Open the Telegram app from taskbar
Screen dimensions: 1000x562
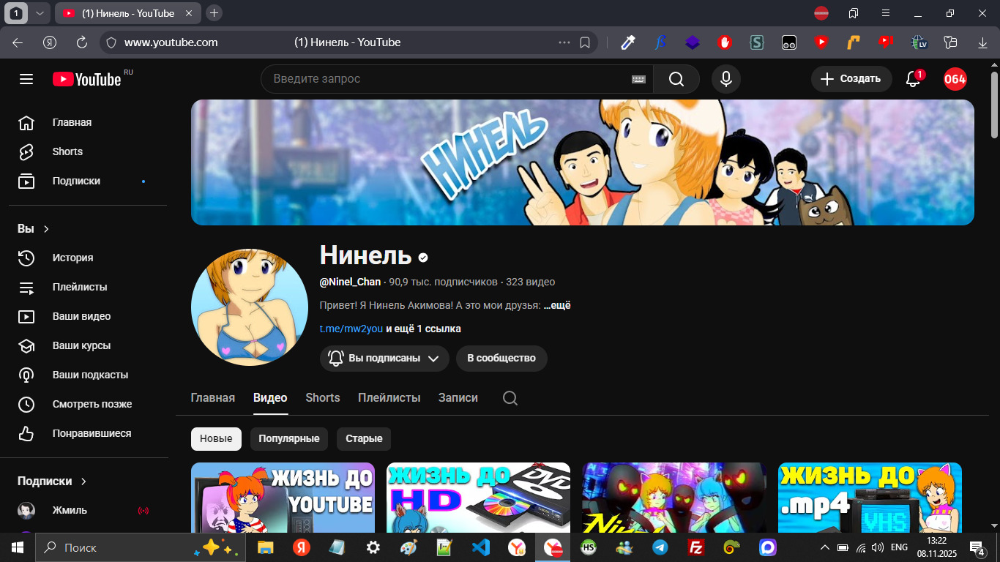click(660, 547)
